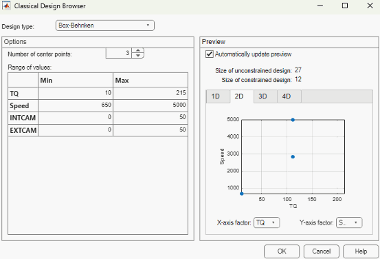Click the plot point at Speed 5000

[293, 120]
